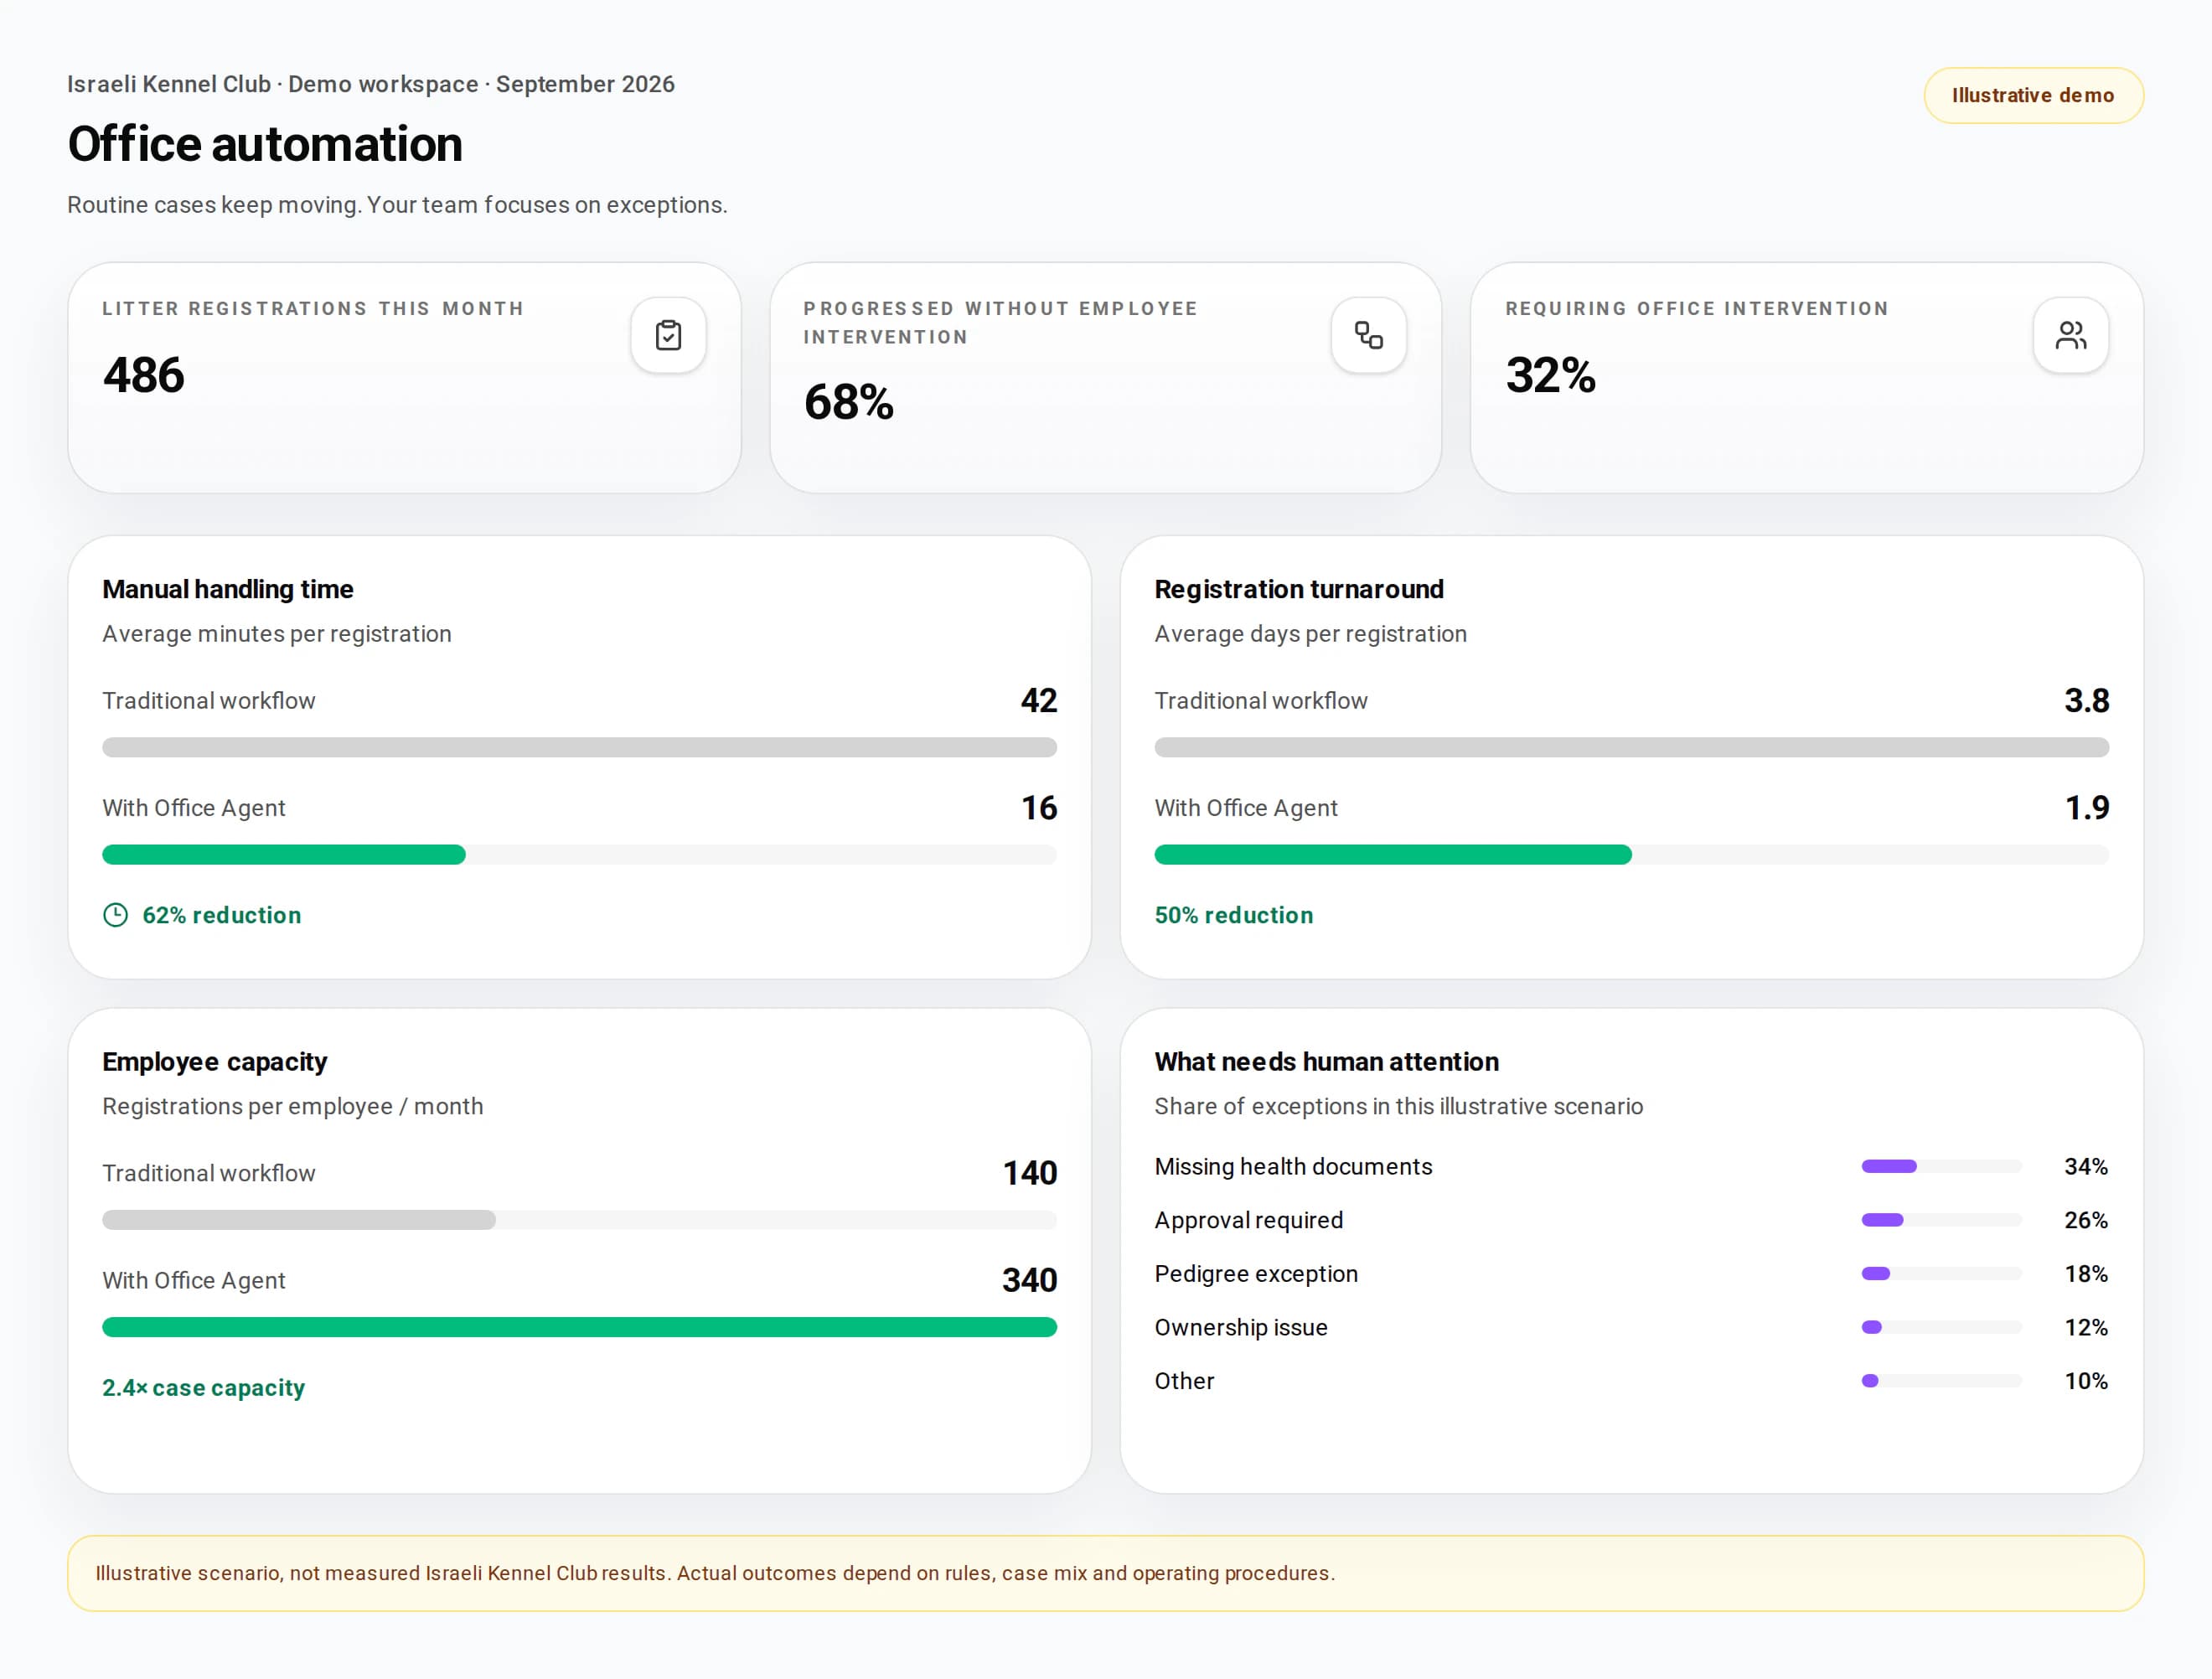2212x1679 pixels.
Task: Click the '62% reduction' label
Action: coord(221,915)
